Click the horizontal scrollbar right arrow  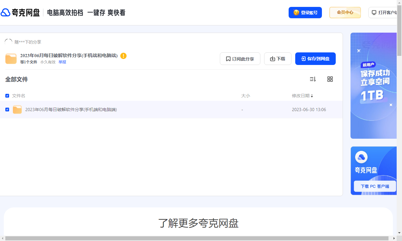394,238
